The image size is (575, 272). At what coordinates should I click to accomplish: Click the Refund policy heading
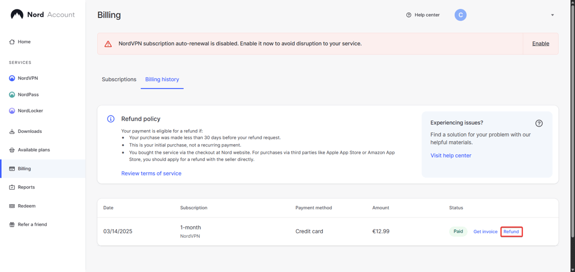(141, 119)
